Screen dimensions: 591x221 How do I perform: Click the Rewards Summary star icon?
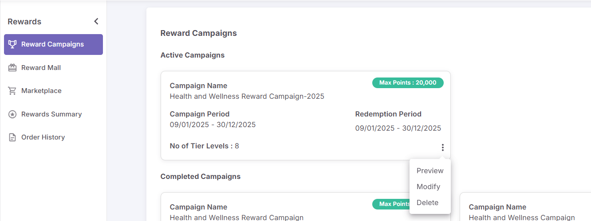tap(12, 114)
